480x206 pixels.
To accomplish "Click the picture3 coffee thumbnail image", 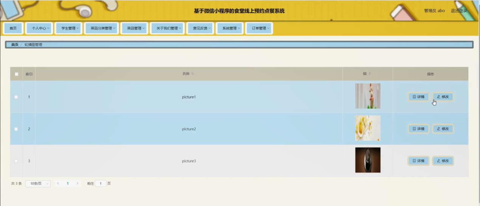I will 368,160.
